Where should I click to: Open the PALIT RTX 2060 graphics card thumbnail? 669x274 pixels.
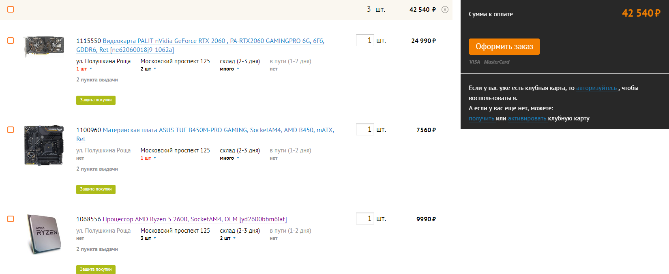(x=44, y=46)
